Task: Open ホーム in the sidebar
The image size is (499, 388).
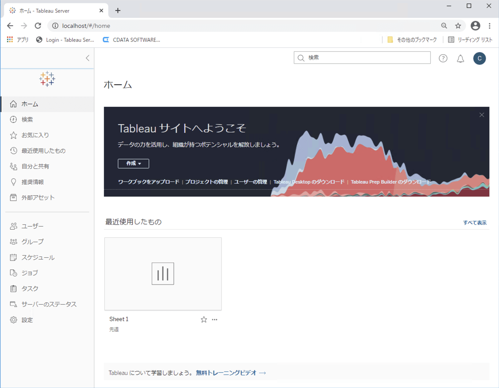Action: (47, 104)
